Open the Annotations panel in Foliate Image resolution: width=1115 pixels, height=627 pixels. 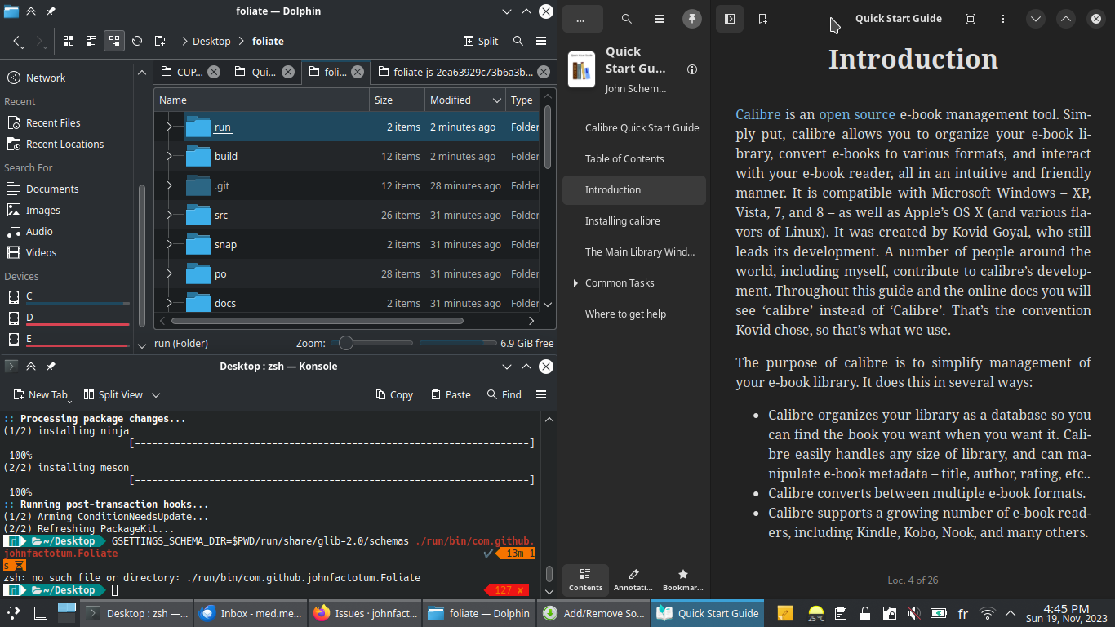coord(633,580)
